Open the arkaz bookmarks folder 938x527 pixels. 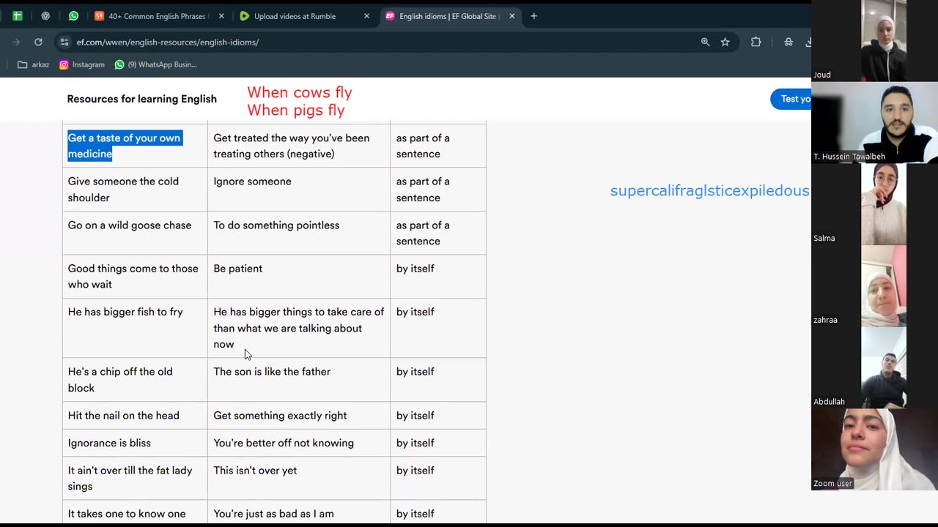tap(34, 64)
